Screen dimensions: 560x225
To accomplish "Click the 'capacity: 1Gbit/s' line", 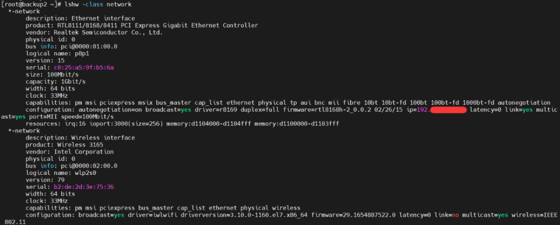I will [55, 82].
